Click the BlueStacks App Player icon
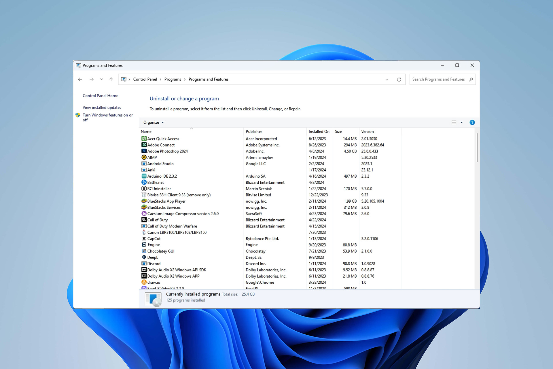553x369 pixels. pyautogui.click(x=144, y=201)
